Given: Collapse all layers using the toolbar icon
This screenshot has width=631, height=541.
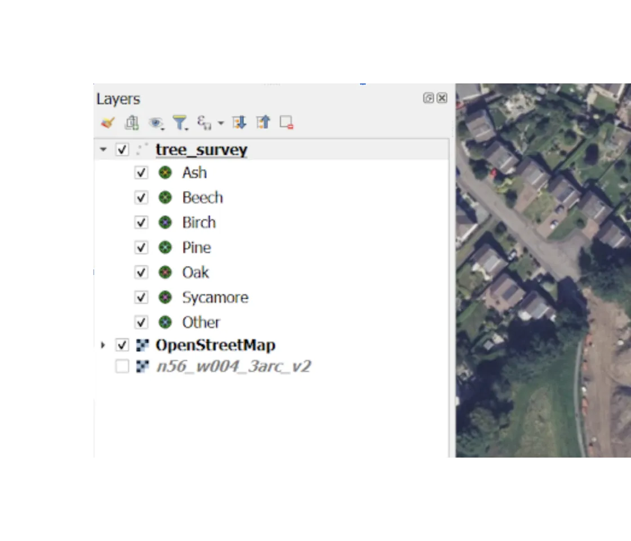Looking at the screenshot, I should coord(263,122).
